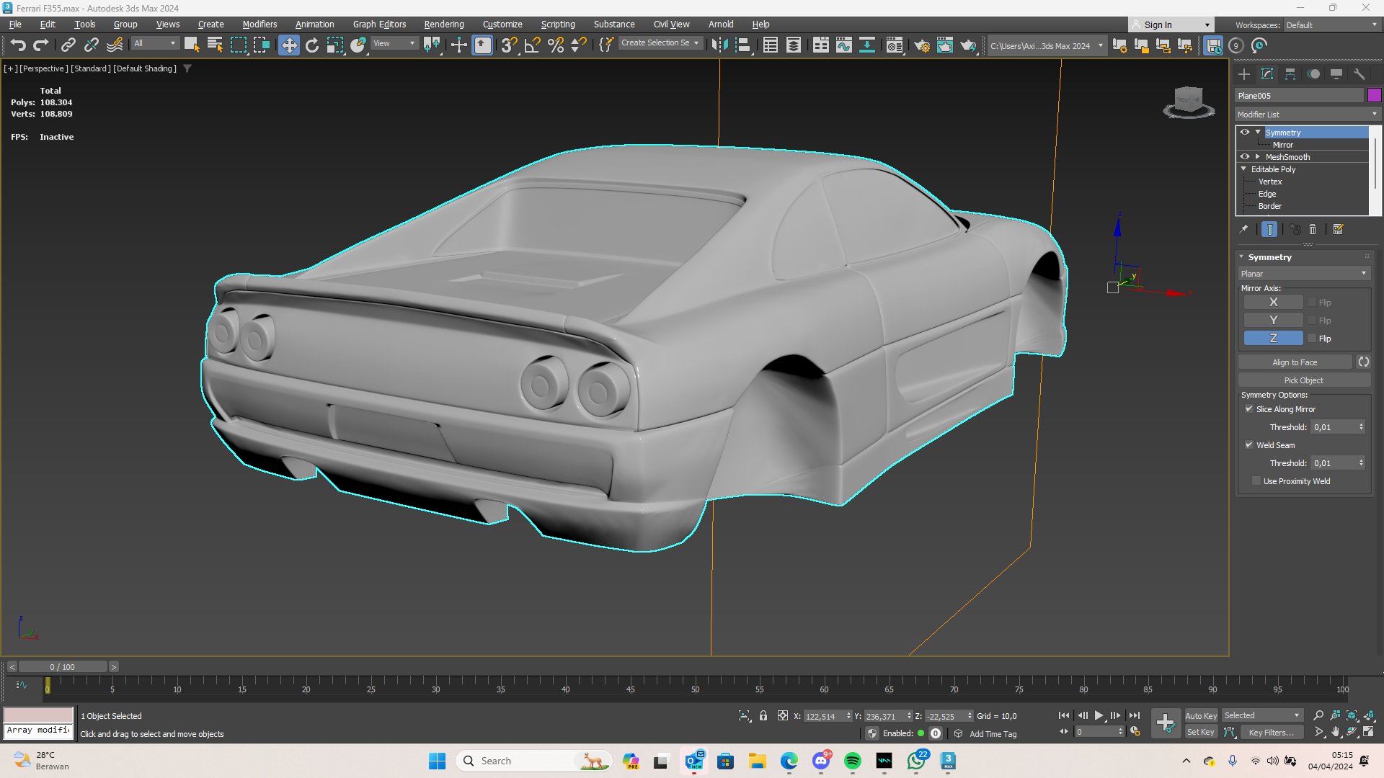
Task: Click the magenta object color swatch
Action: point(1374,95)
